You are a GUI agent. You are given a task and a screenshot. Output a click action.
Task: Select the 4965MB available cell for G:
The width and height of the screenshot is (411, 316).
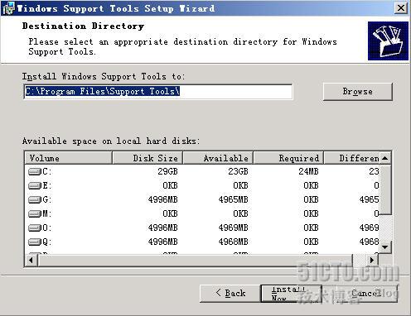[x=233, y=199]
